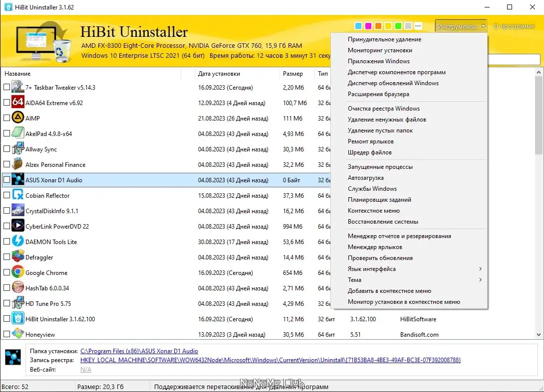This screenshot has width=544, height=392.
Task: Collapse the Инструменты dropdown button
Action: [461, 26]
